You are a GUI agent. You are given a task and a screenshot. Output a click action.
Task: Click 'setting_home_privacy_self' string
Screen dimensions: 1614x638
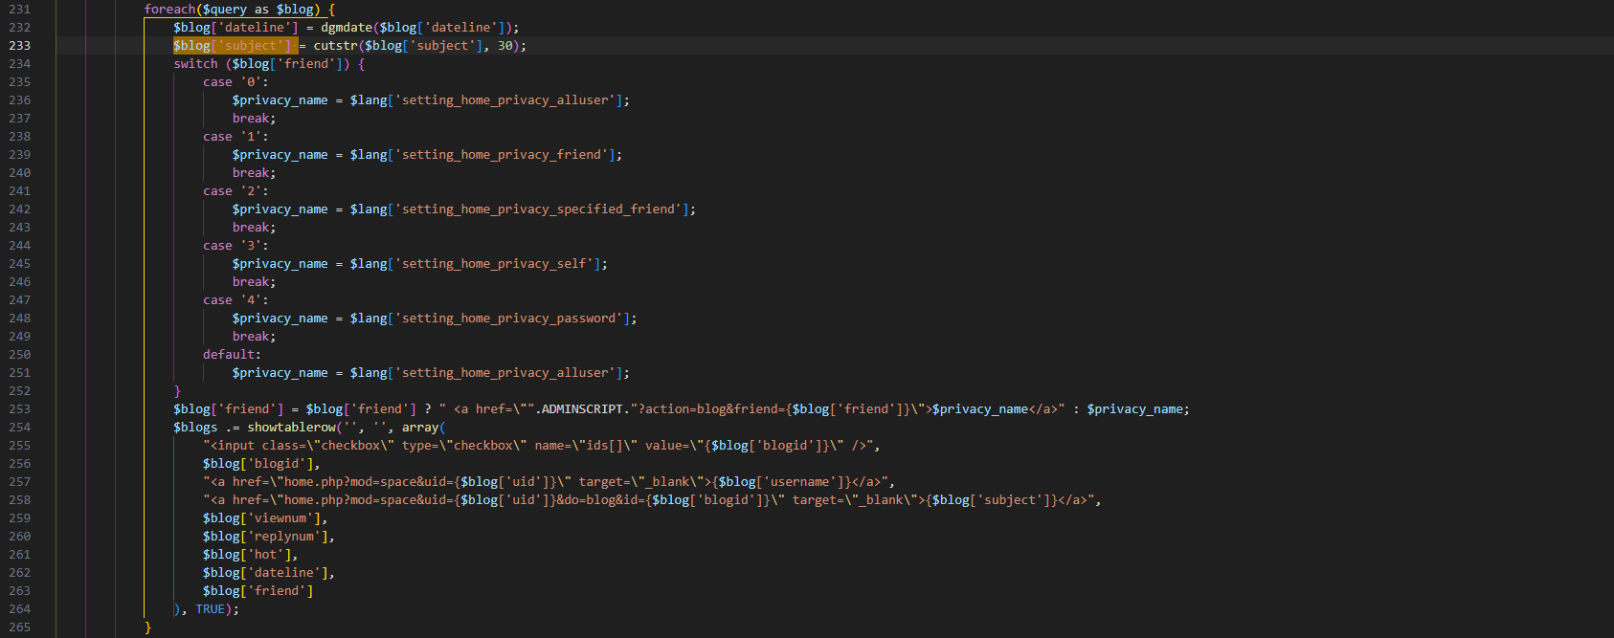coord(494,264)
